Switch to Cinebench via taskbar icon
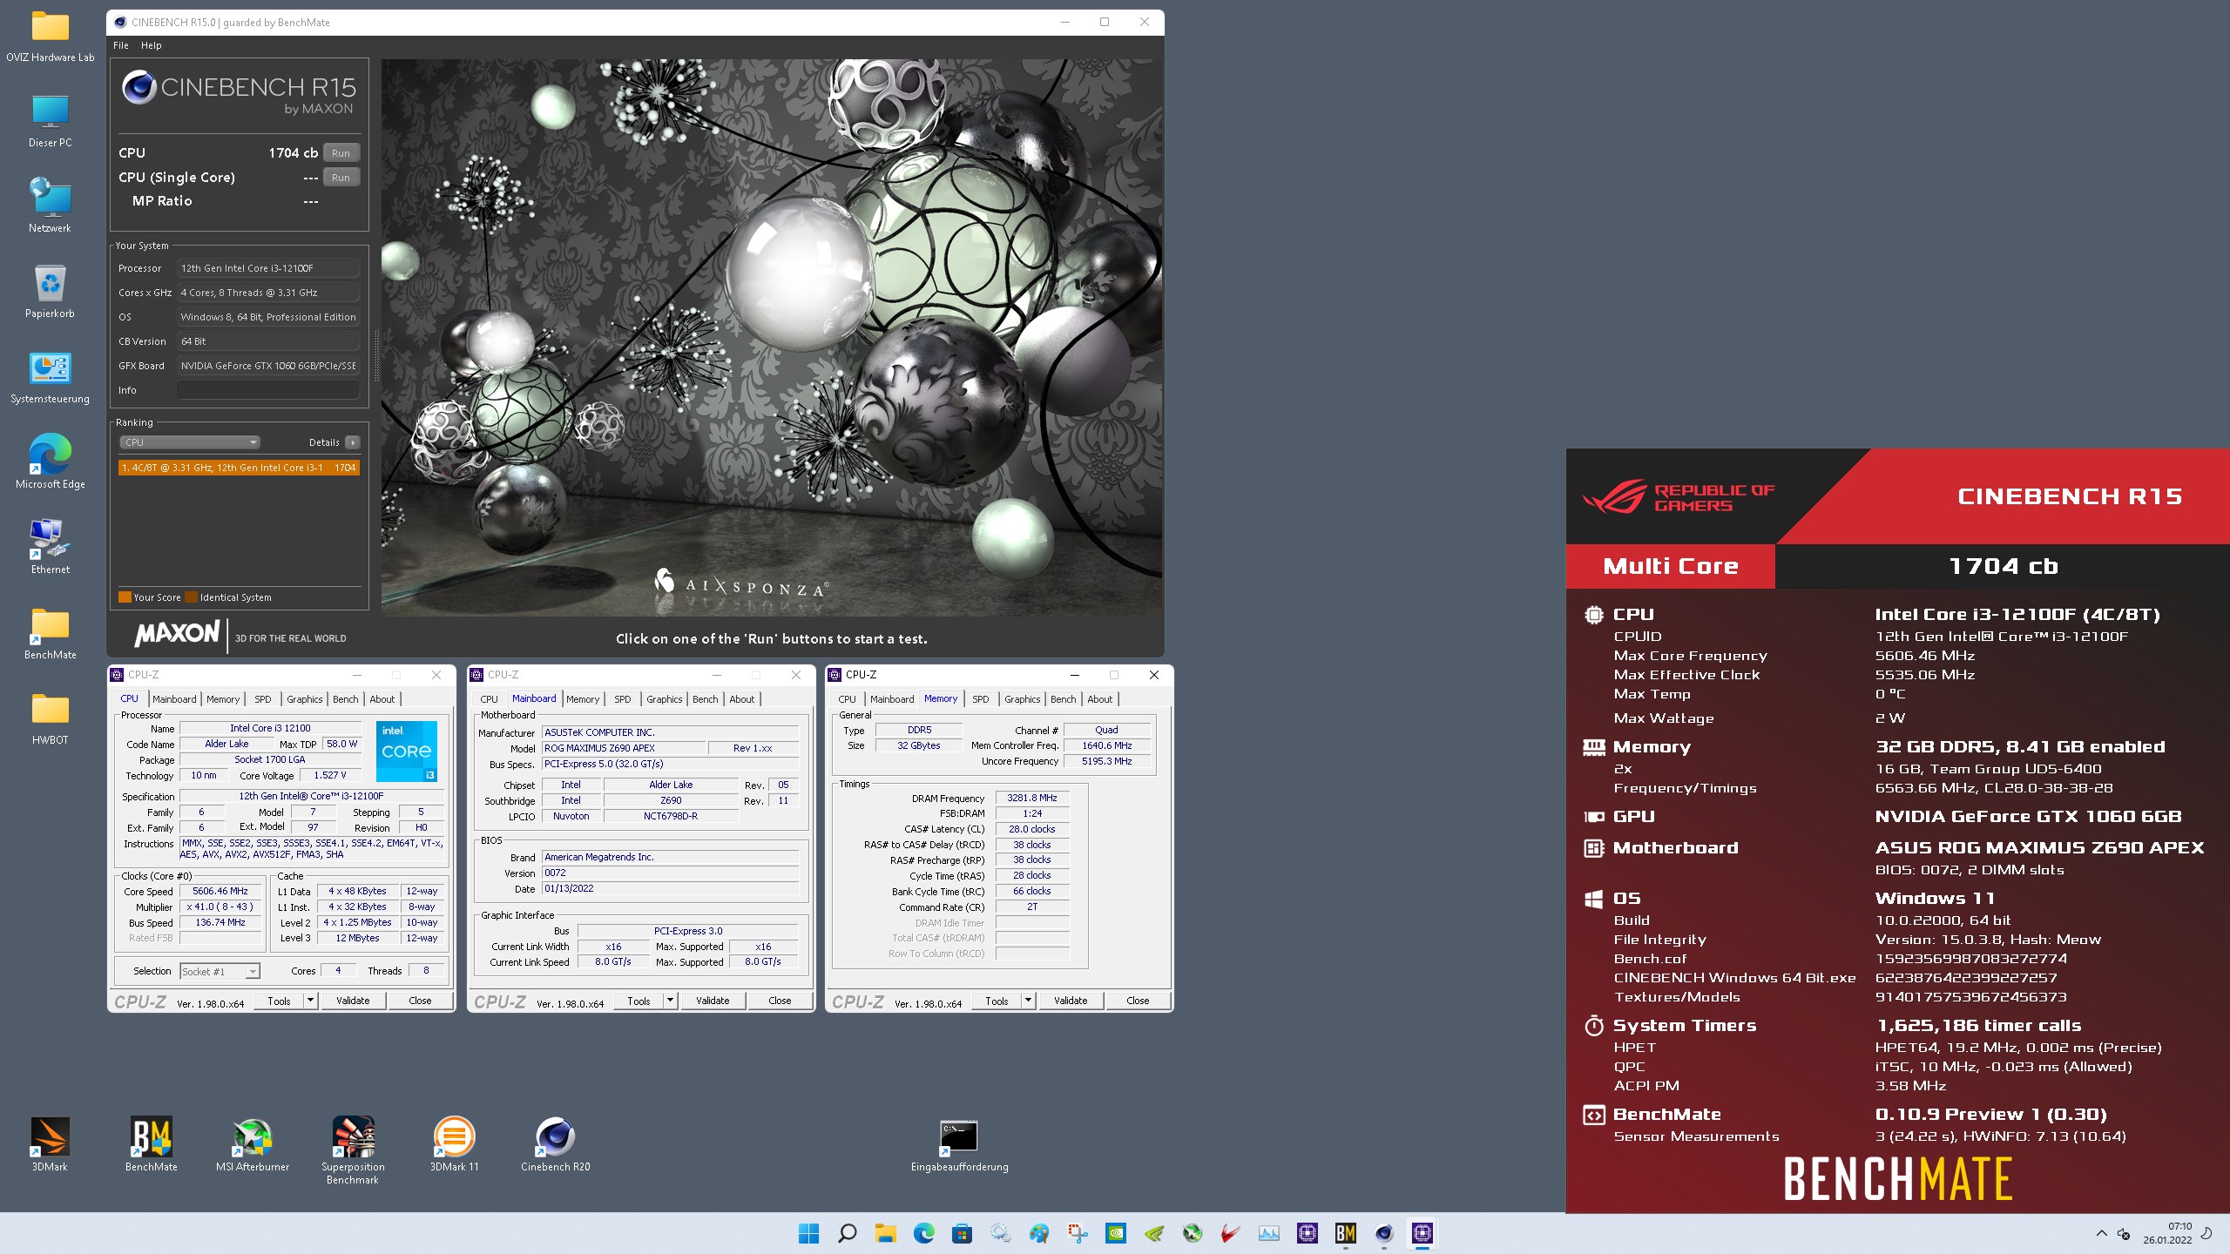This screenshot has height=1254, width=2230. (1384, 1233)
